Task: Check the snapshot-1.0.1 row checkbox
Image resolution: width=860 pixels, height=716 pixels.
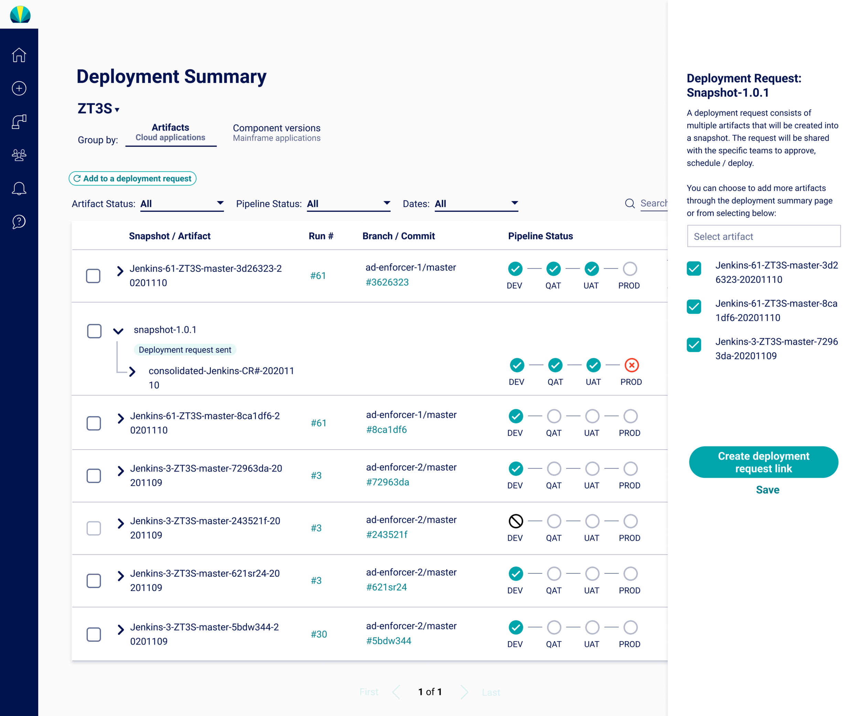Action: point(94,331)
